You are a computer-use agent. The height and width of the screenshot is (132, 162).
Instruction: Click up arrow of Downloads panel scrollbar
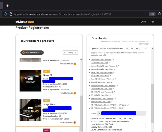(x=152, y=49)
